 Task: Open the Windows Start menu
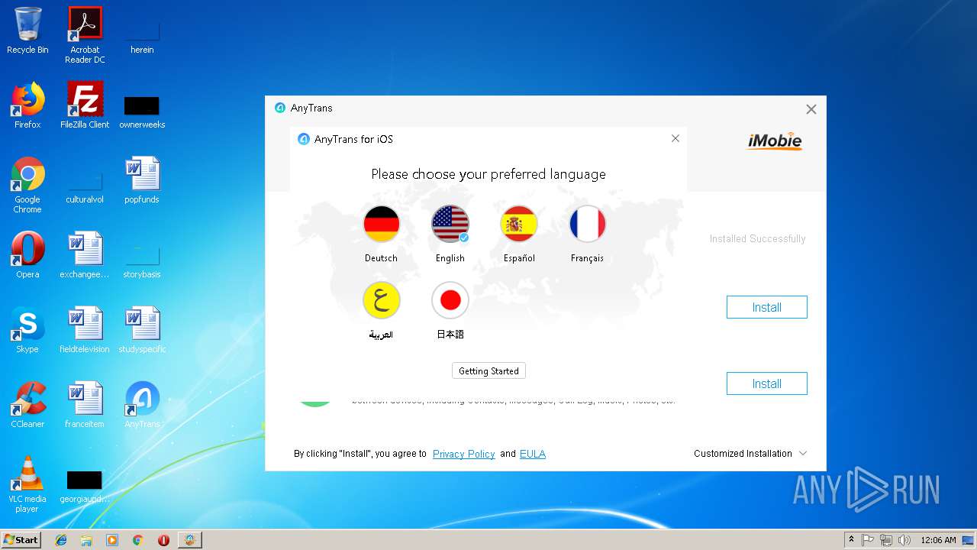(21, 539)
